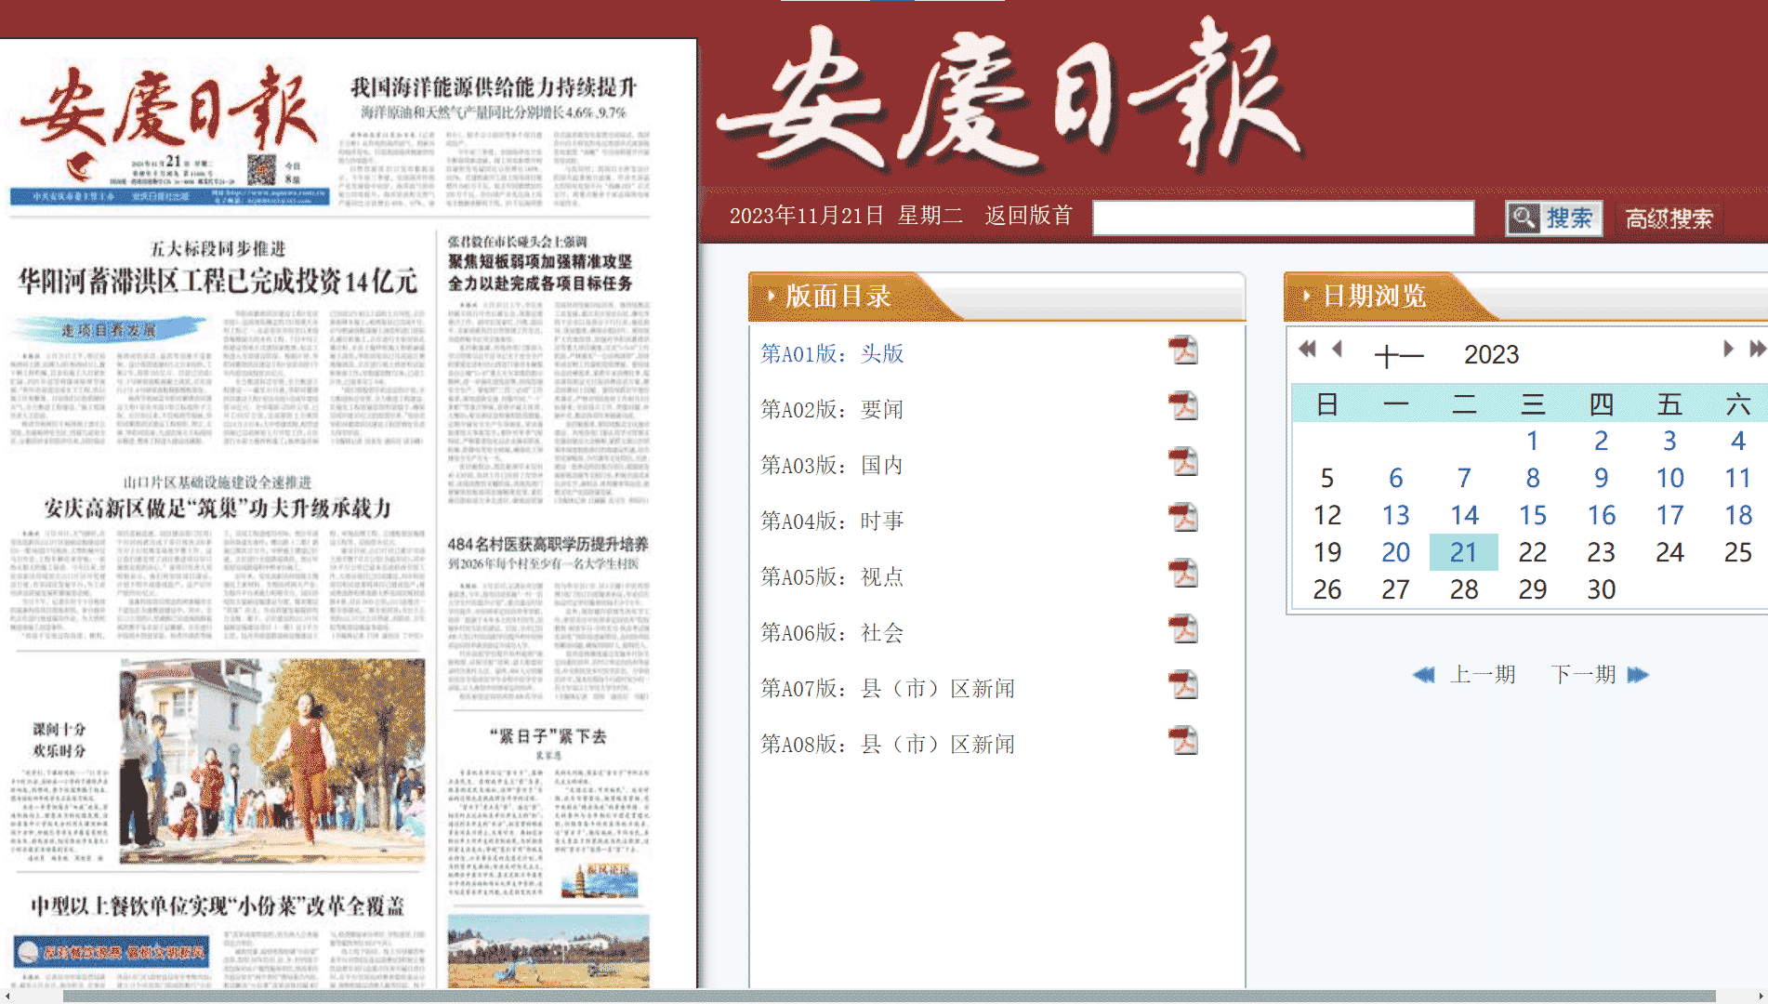Open PDF icon for 第A07版 县（市）区新闻
This screenshot has height=1004, width=1768.
tap(1183, 686)
